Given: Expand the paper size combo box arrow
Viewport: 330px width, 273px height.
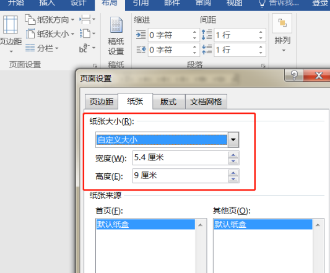Looking at the screenshot, I should (x=233, y=139).
